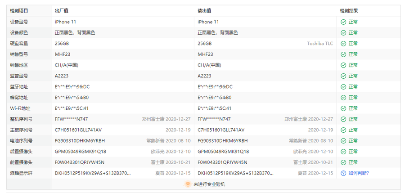Click the green check icon for Wi-Fi地址
The width and height of the screenshot is (405, 193).
tap(343, 108)
